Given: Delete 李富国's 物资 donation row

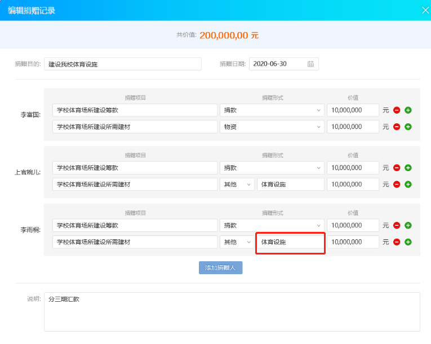Looking at the screenshot, I should point(397,127).
